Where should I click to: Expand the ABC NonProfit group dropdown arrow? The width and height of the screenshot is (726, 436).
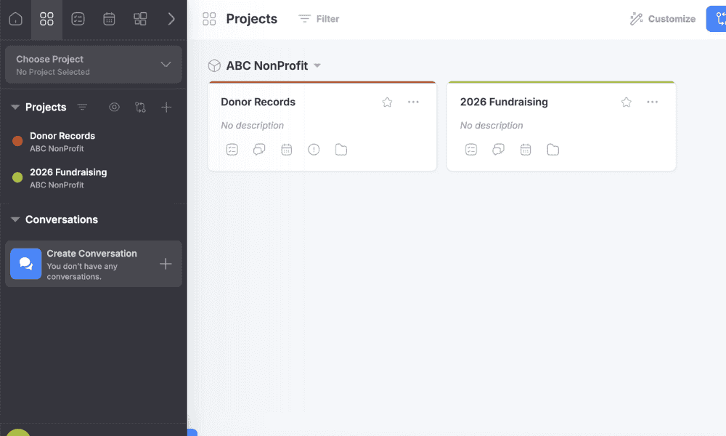(x=317, y=66)
